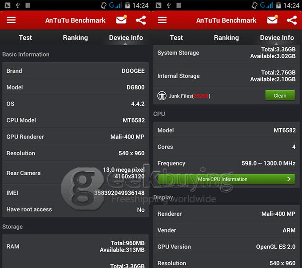Switch to Ranking tab in left screenshot
The height and width of the screenshot is (268, 302).
[x=75, y=38]
